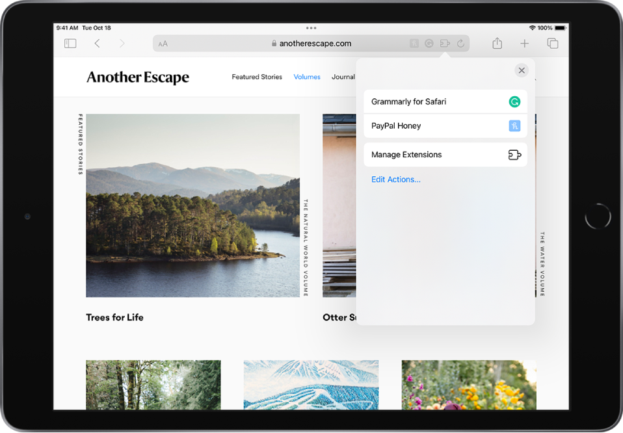Tap the three-dot multitasking menu
Screen dimensions: 623x433
click(311, 28)
